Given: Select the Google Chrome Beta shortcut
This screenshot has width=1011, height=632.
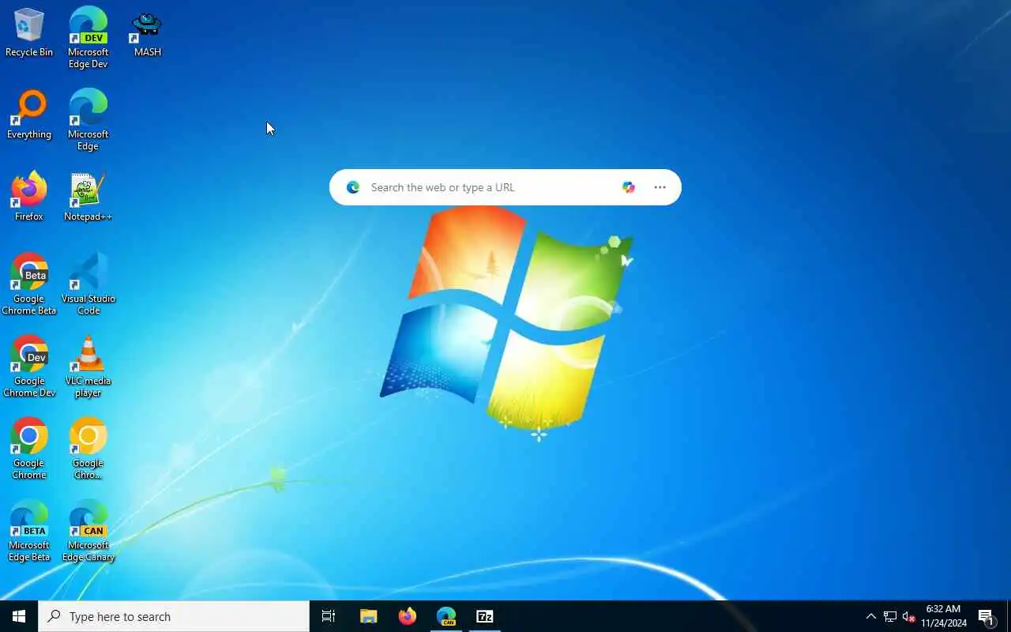Looking at the screenshot, I should pyautogui.click(x=29, y=284).
